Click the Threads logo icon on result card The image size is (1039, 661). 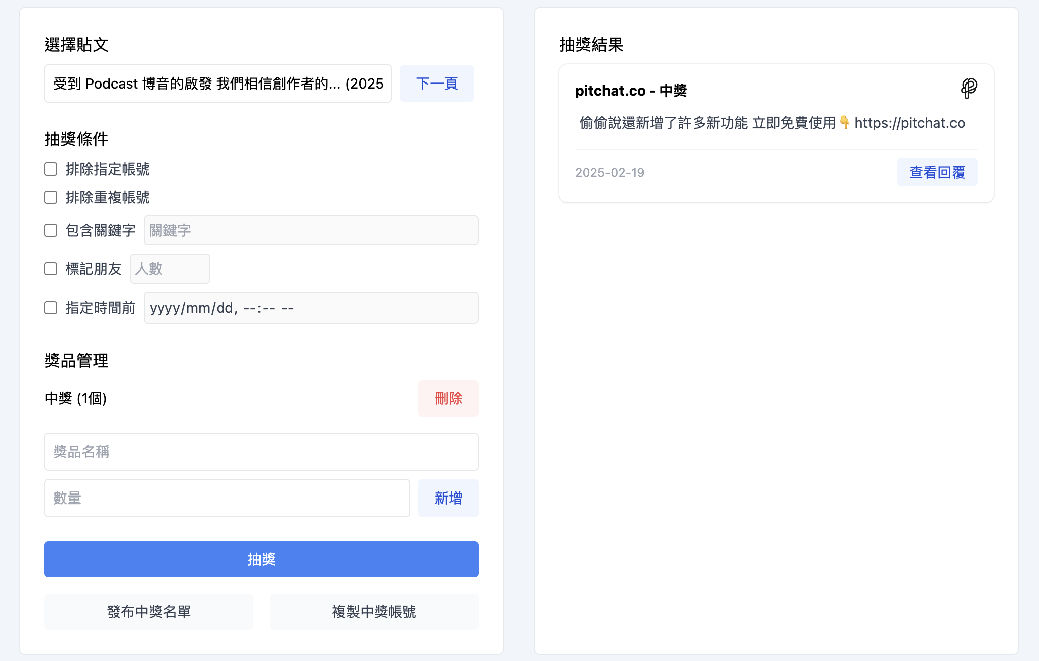coord(969,89)
